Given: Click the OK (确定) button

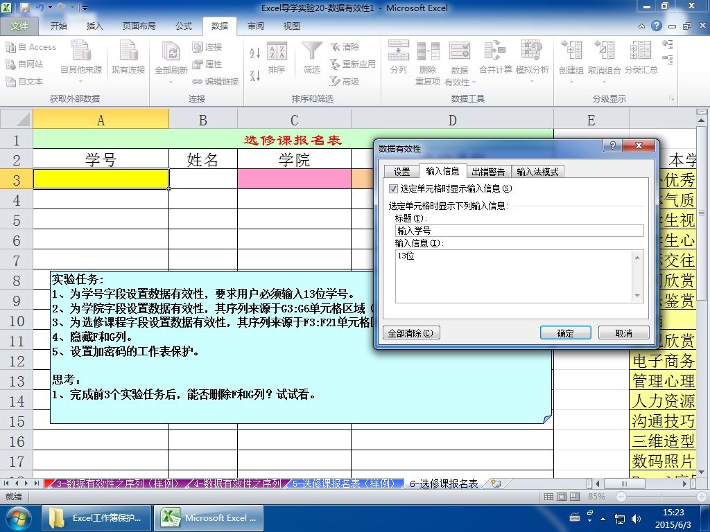Looking at the screenshot, I should [x=566, y=333].
